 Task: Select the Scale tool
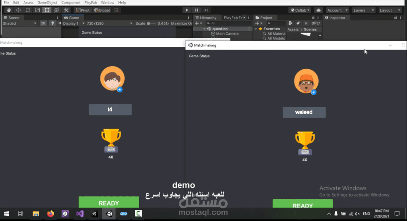[x=37, y=10]
